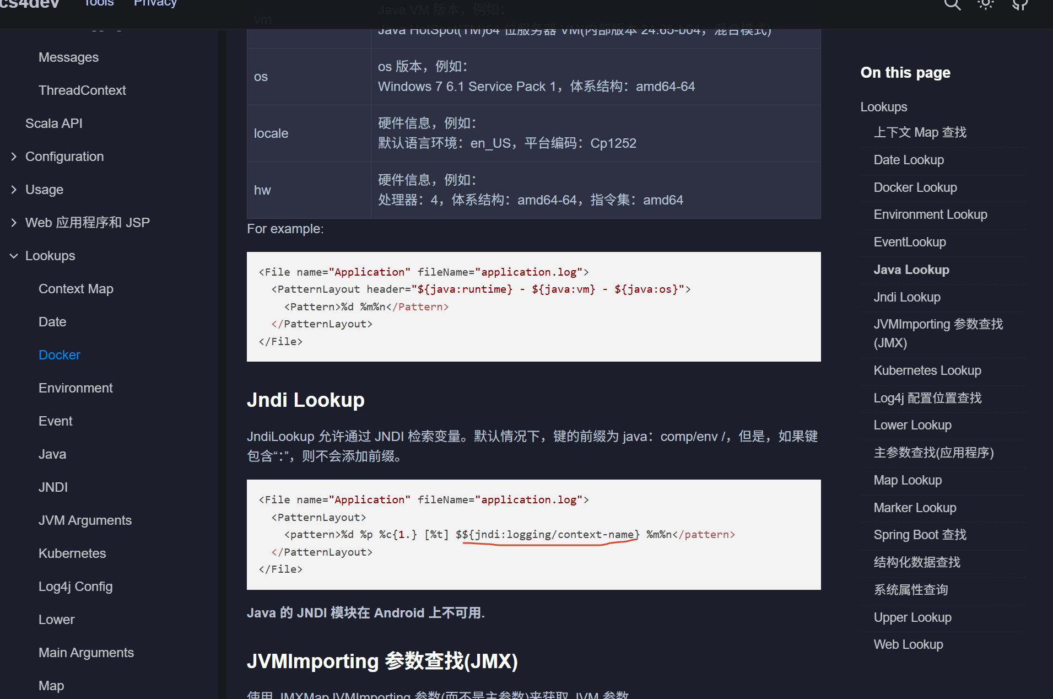The height and width of the screenshot is (699, 1053).
Task: Jump to Spring Boot 查找 section
Action: [920, 535]
